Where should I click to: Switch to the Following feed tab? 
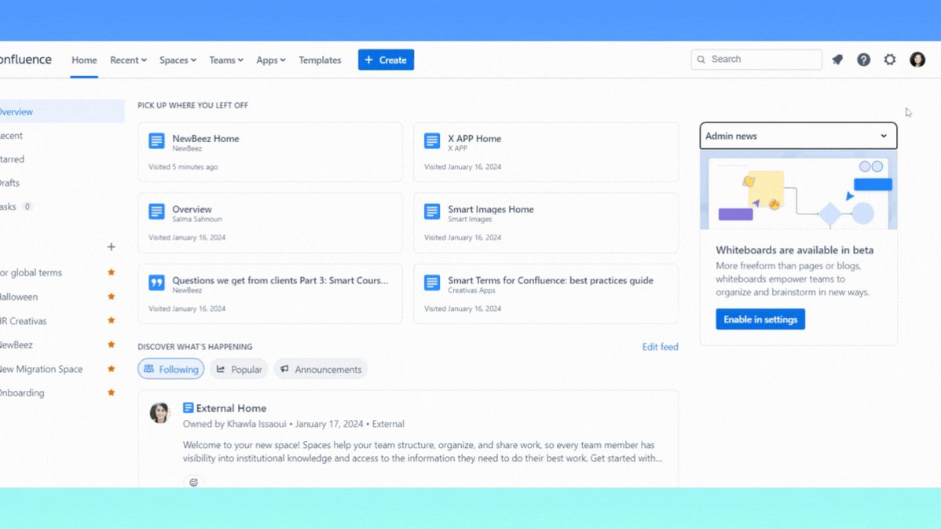171,369
